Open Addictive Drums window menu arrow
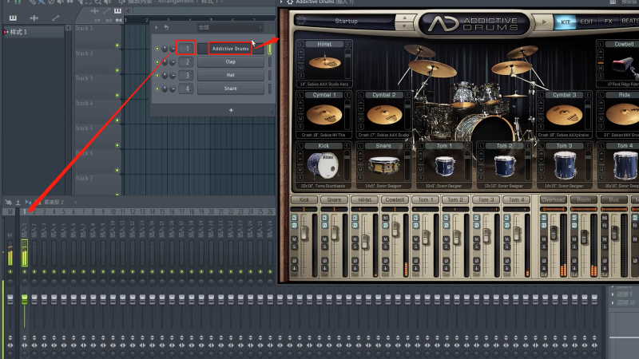The image size is (639, 359). click(x=282, y=2)
